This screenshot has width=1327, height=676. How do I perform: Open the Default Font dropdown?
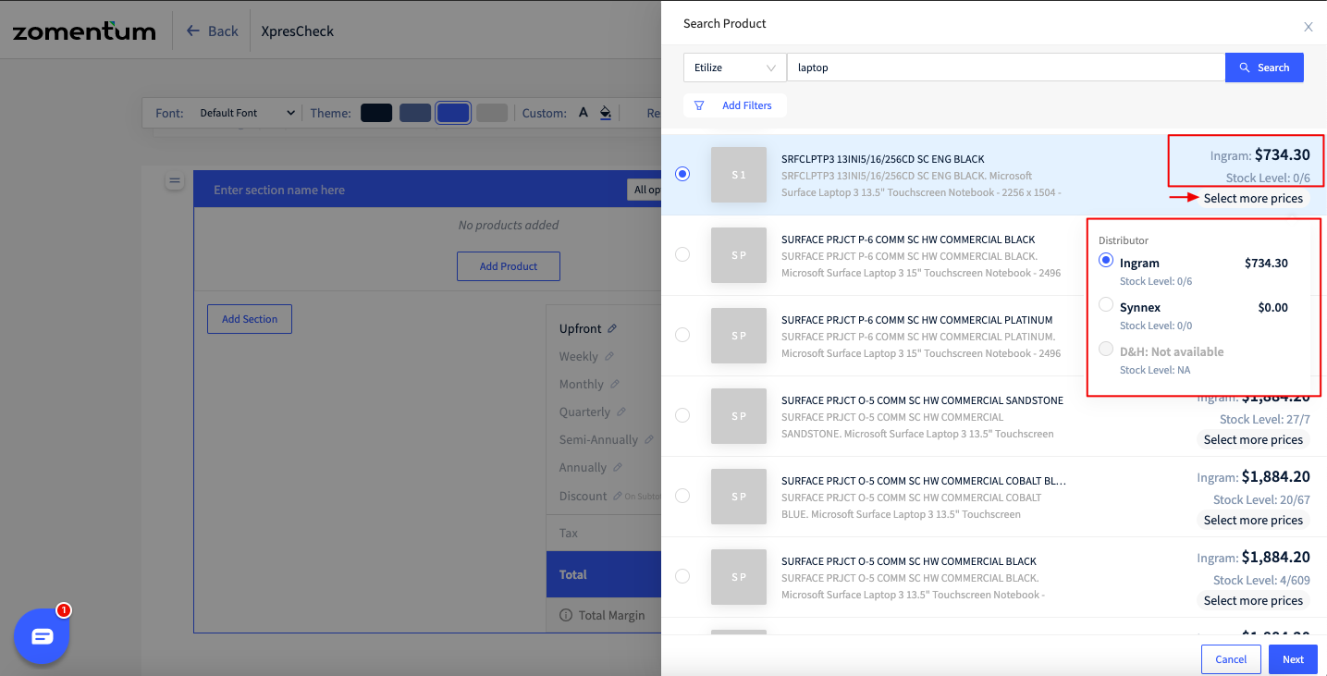click(x=246, y=113)
